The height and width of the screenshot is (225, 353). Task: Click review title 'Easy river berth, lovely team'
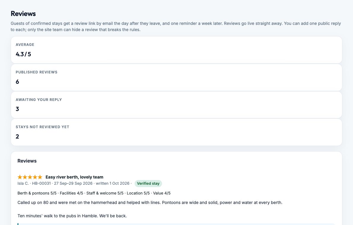pyautogui.click(x=74, y=177)
